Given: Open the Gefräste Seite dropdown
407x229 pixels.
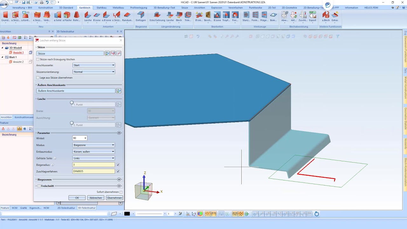Looking at the screenshot, I should [x=93, y=158].
